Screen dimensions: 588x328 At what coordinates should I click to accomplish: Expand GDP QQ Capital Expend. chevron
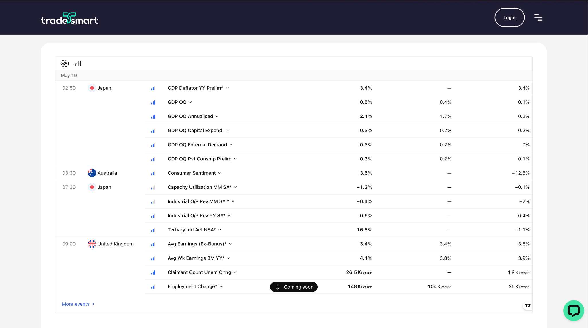227,131
